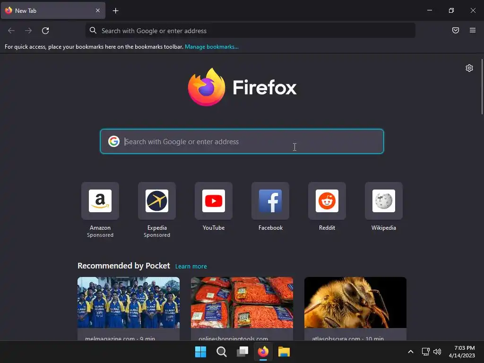Viewport: 484px width, 363px height.
Task: Open the melmagazine.com Pocket story thumbnail
Action: (x=129, y=302)
